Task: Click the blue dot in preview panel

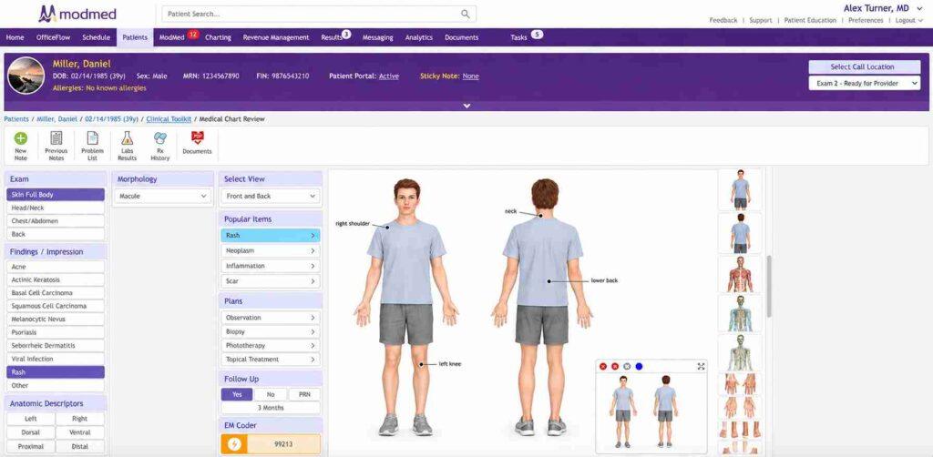Action: [639, 367]
